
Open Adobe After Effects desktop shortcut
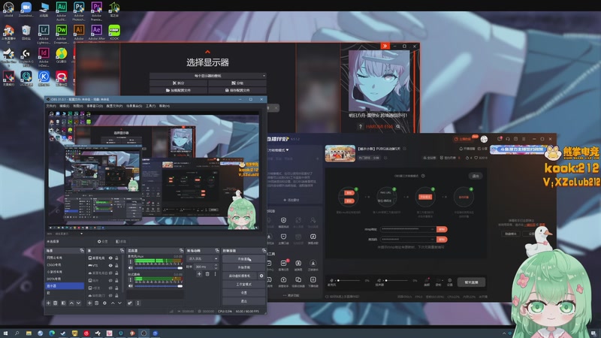(x=96, y=33)
